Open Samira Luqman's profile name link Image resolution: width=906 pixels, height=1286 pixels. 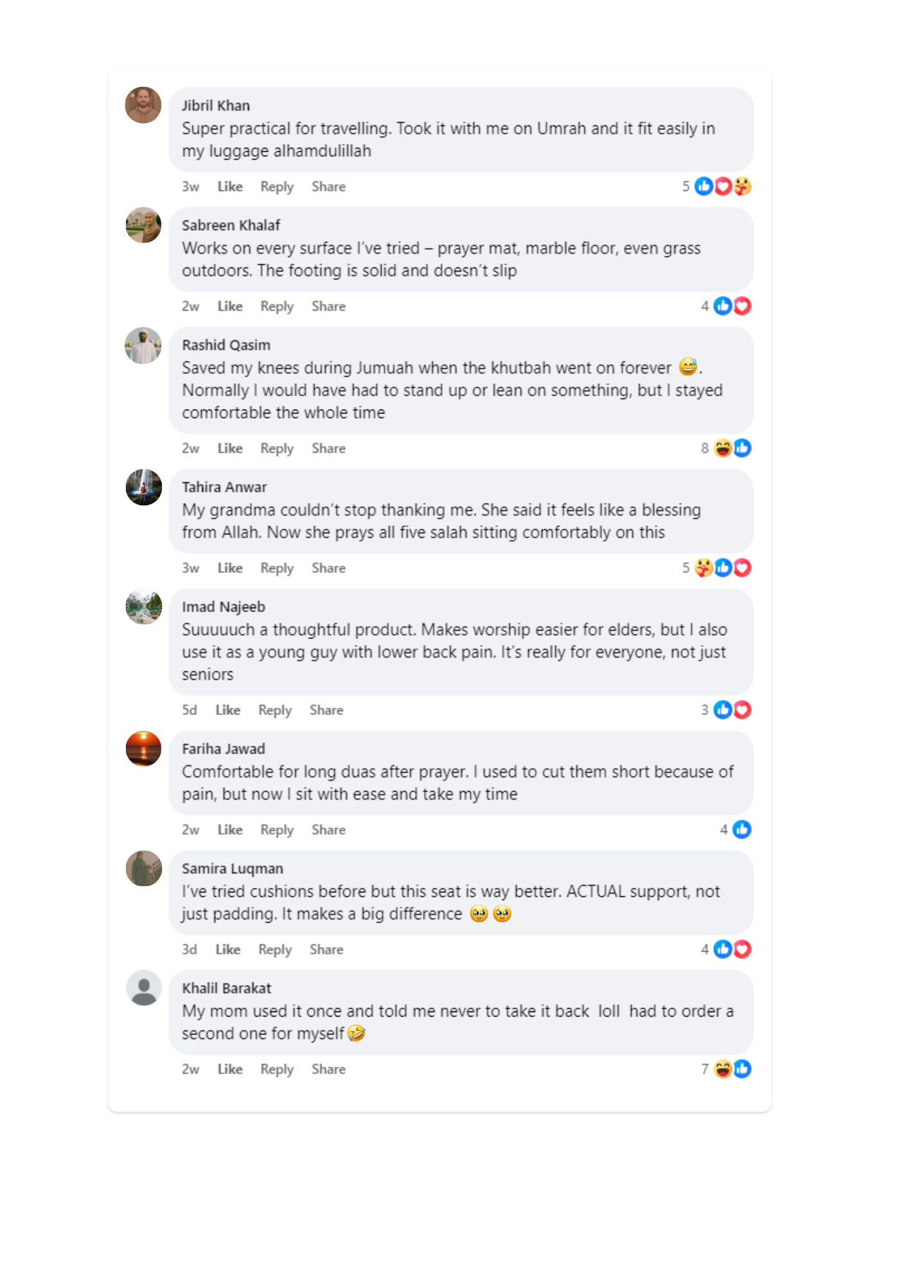tap(233, 868)
